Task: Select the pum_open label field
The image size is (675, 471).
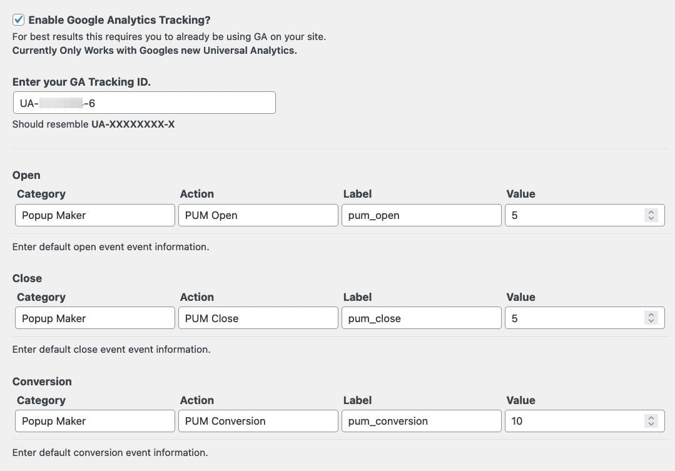Action: (x=421, y=215)
